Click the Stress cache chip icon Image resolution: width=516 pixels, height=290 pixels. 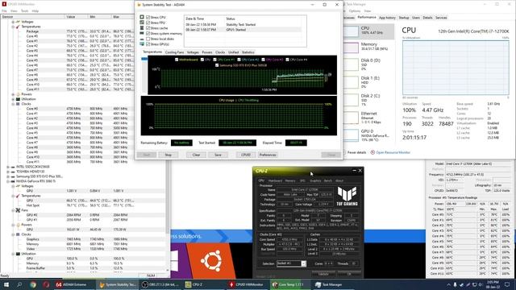[142, 28]
